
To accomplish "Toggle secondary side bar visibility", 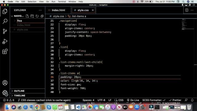I will tap(189, 5).
